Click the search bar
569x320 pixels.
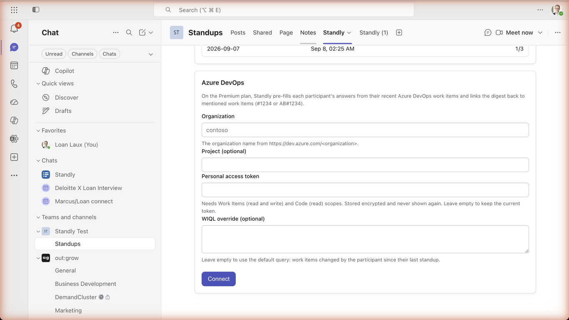[x=284, y=10]
